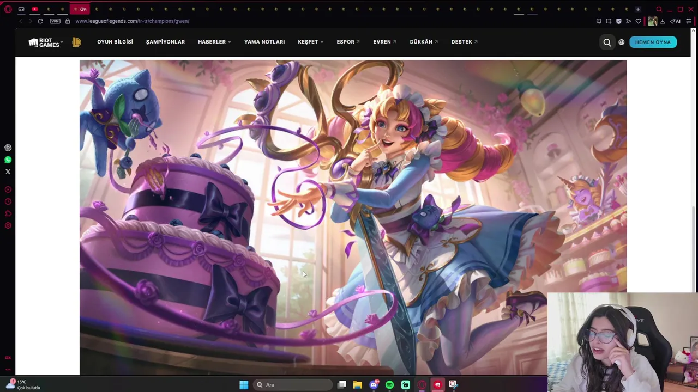Click the HEMEN OYNA button
This screenshot has height=392, width=698.
[x=653, y=42]
